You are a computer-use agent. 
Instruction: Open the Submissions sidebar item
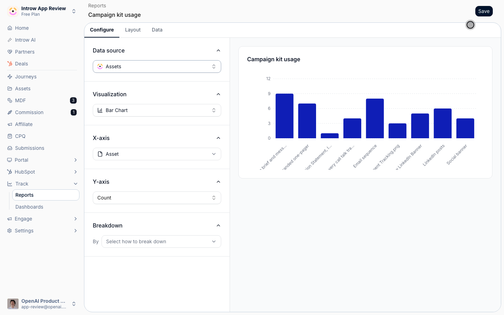click(x=42, y=148)
